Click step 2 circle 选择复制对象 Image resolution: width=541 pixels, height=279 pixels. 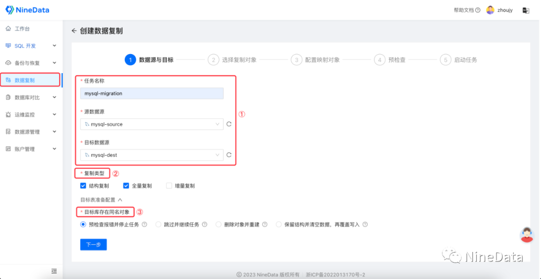coord(213,60)
